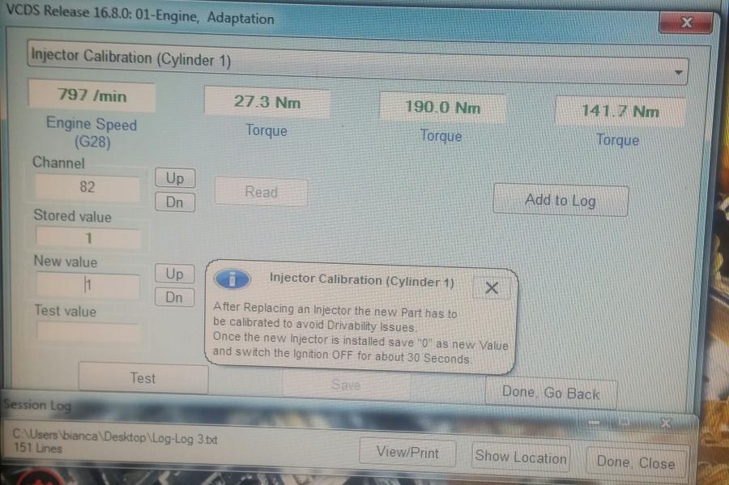Close the VCDS Adaptation window
The image size is (729, 485).
(686, 23)
